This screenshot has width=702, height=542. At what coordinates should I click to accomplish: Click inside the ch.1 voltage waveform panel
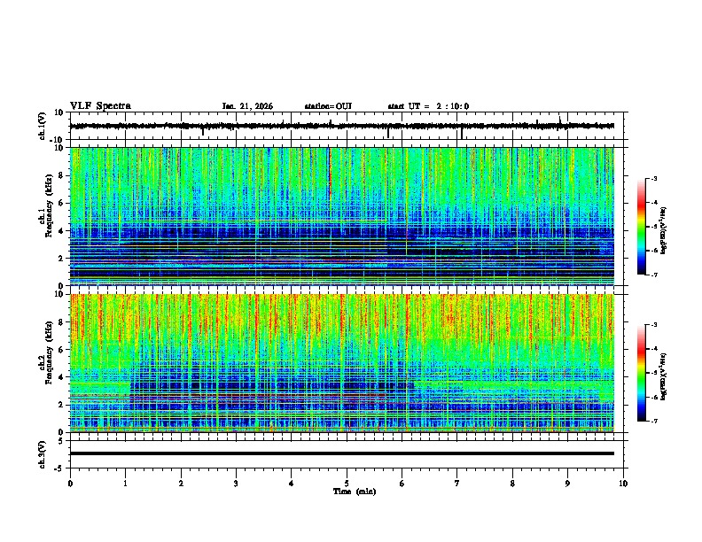[x=348, y=126]
